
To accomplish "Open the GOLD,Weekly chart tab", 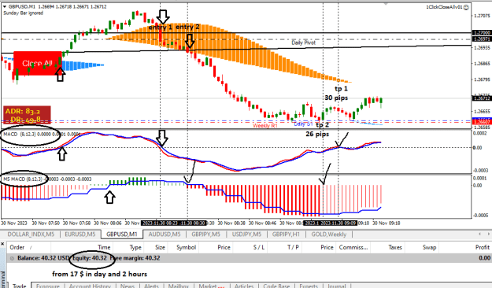I will [329, 234].
